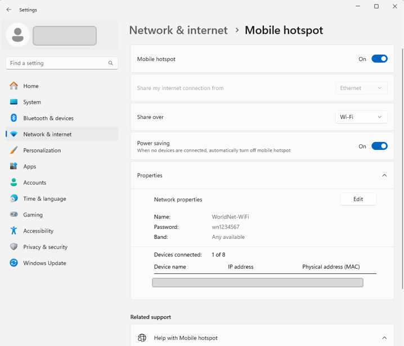404x346 pixels.
Task: Disable the Power saving toggle
Action: click(x=379, y=147)
